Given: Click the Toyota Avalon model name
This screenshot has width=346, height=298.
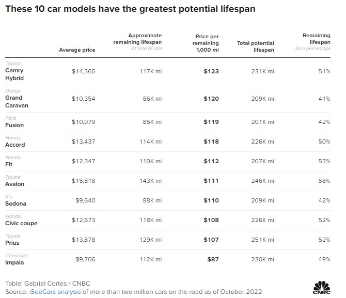Looking at the screenshot, I should pyautogui.click(x=15, y=184).
